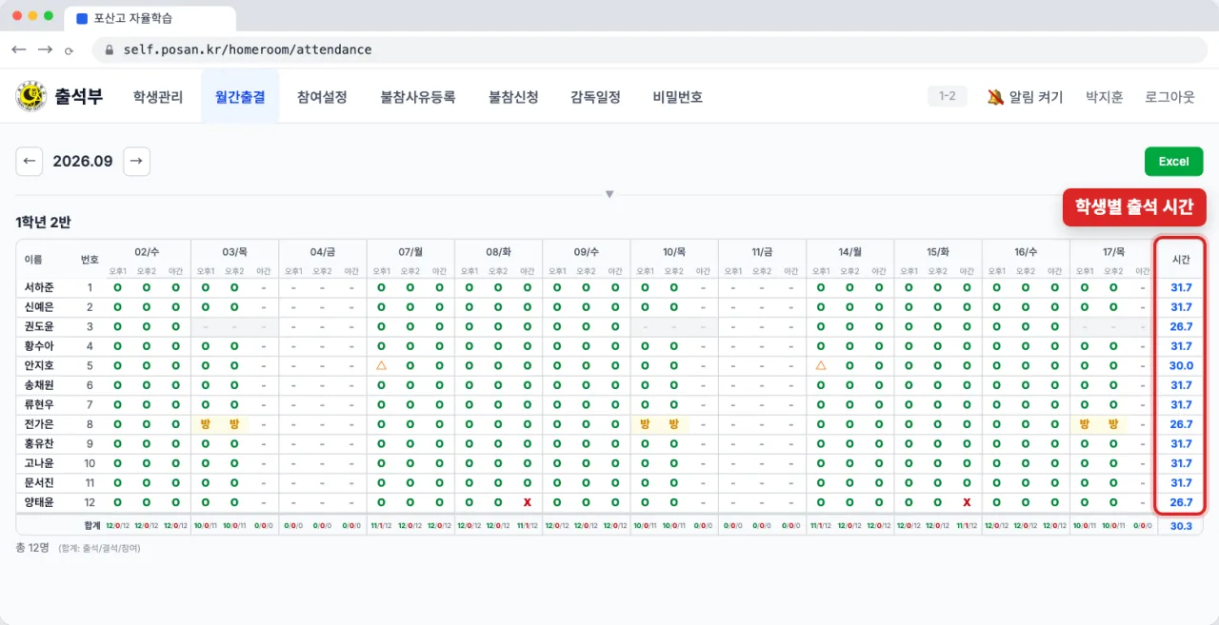This screenshot has height=625, width=1219.
Task: Click the user name 박지훈
Action: [1105, 96]
